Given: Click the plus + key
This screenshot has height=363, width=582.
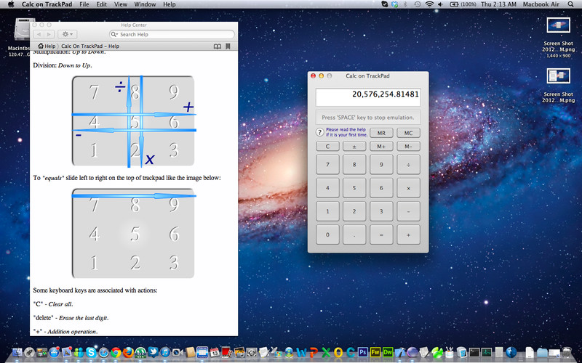Looking at the screenshot, I should pyautogui.click(x=408, y=234).
